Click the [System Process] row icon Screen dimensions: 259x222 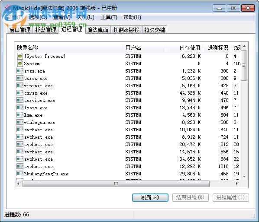point(20,56)
